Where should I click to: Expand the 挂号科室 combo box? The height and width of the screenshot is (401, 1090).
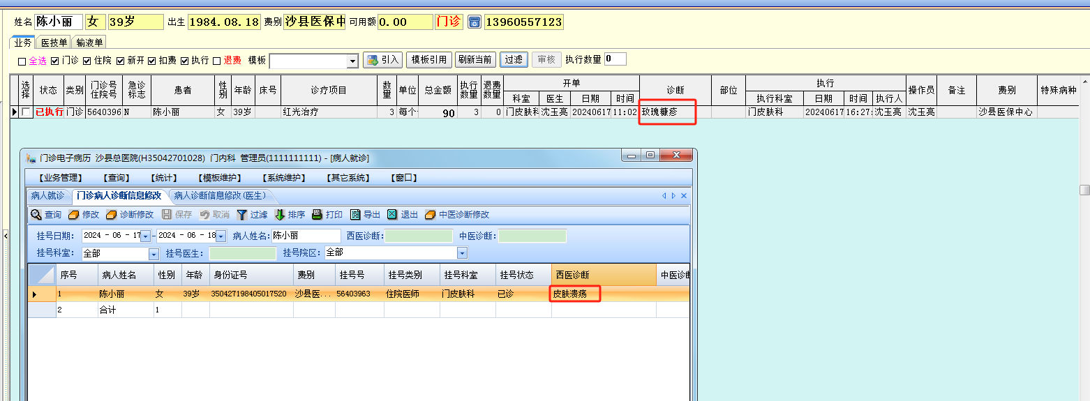[154, 253]
